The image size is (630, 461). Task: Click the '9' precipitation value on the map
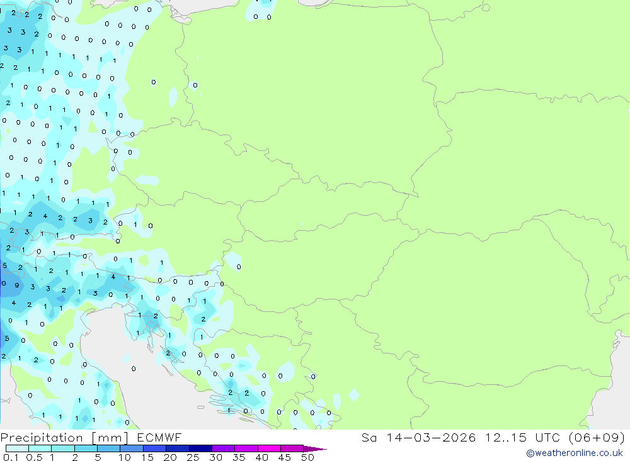coord(17,286)
